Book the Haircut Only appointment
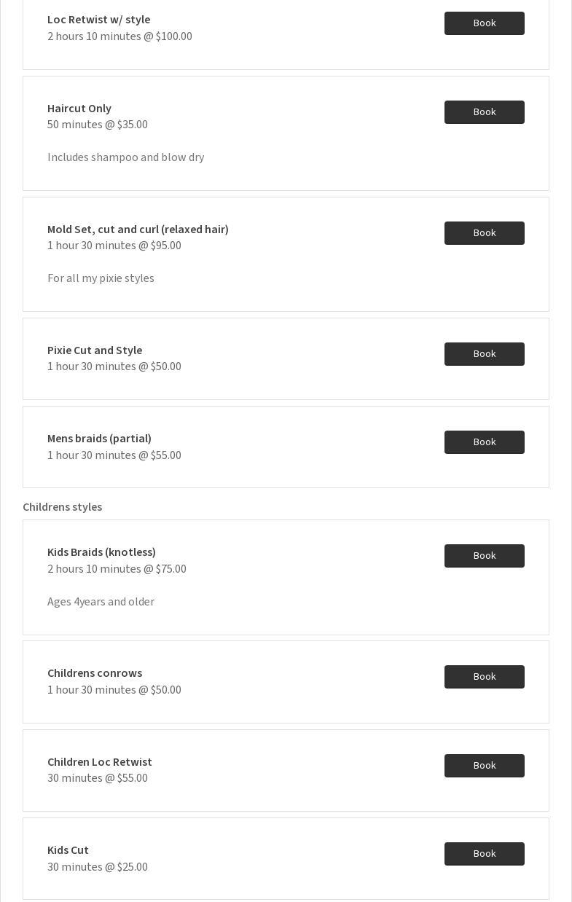Image resolution: width=572 pixels, height=902 pixels. click(484, 112)
